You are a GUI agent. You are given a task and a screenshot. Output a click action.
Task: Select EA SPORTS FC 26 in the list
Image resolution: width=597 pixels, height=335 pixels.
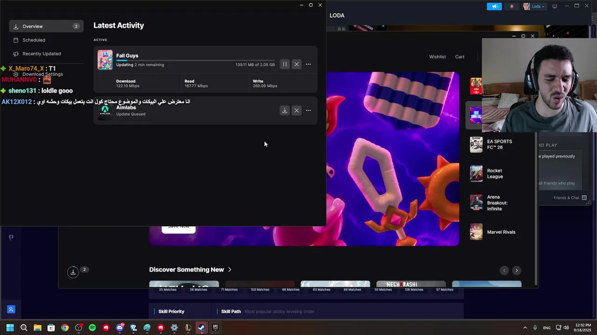pyautogui.click(x=500, y=144)
